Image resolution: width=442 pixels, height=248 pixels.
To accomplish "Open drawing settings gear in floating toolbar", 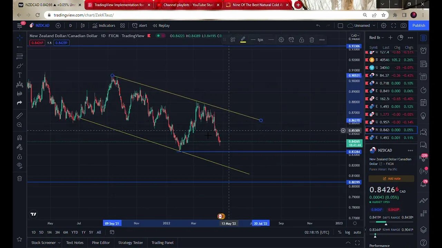I will coord(281,40).
